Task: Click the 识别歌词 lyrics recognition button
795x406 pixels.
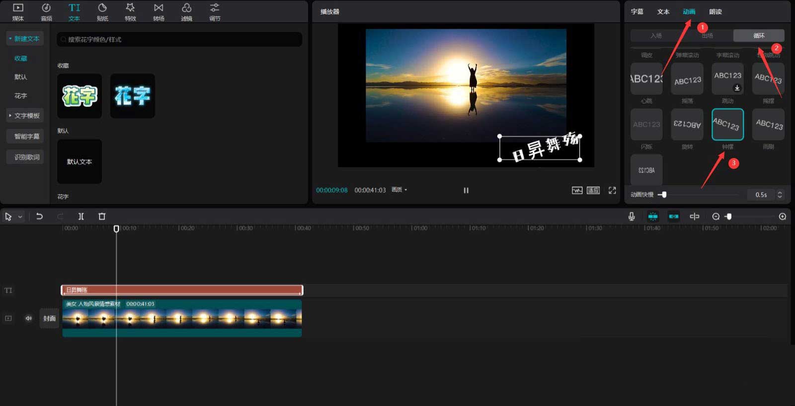Action: [x=26, y=157]
